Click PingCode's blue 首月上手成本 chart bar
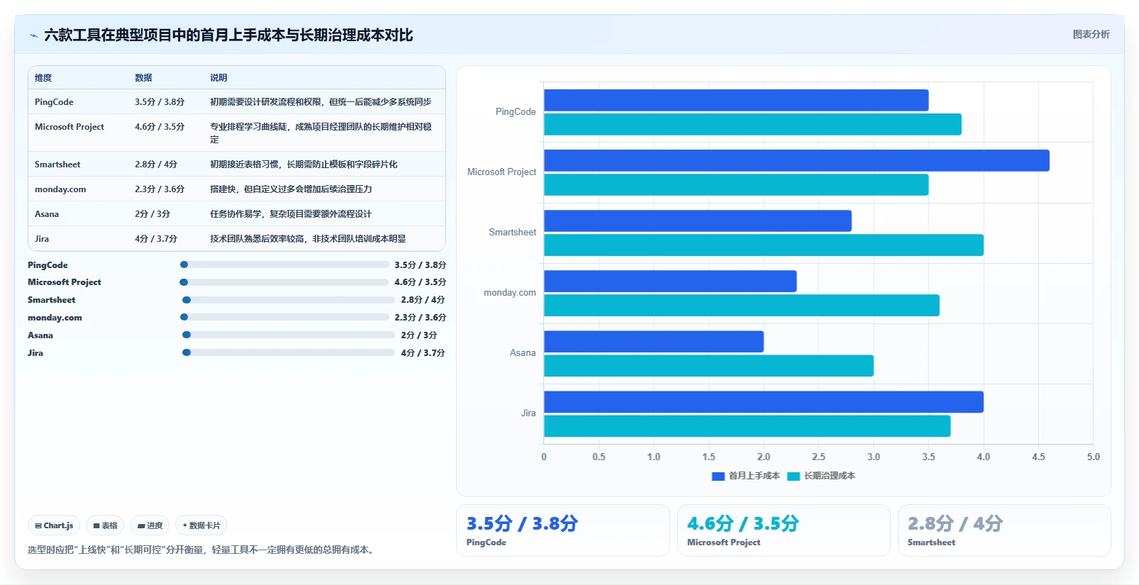The width and height of the screenshot is (1139, 585). click(x=736, y=100)
